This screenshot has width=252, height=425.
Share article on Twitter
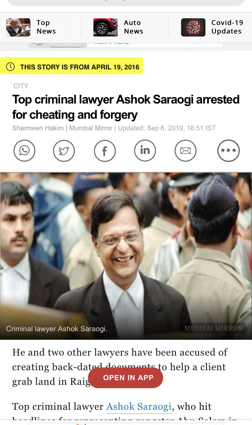[64, 150]
